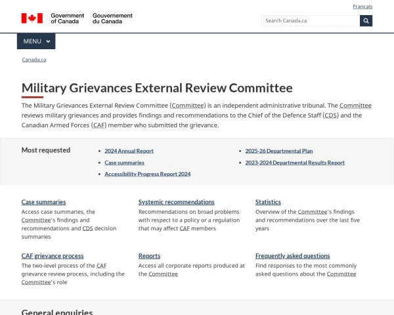Switch language to Français
394x315 pixels.
362,7
